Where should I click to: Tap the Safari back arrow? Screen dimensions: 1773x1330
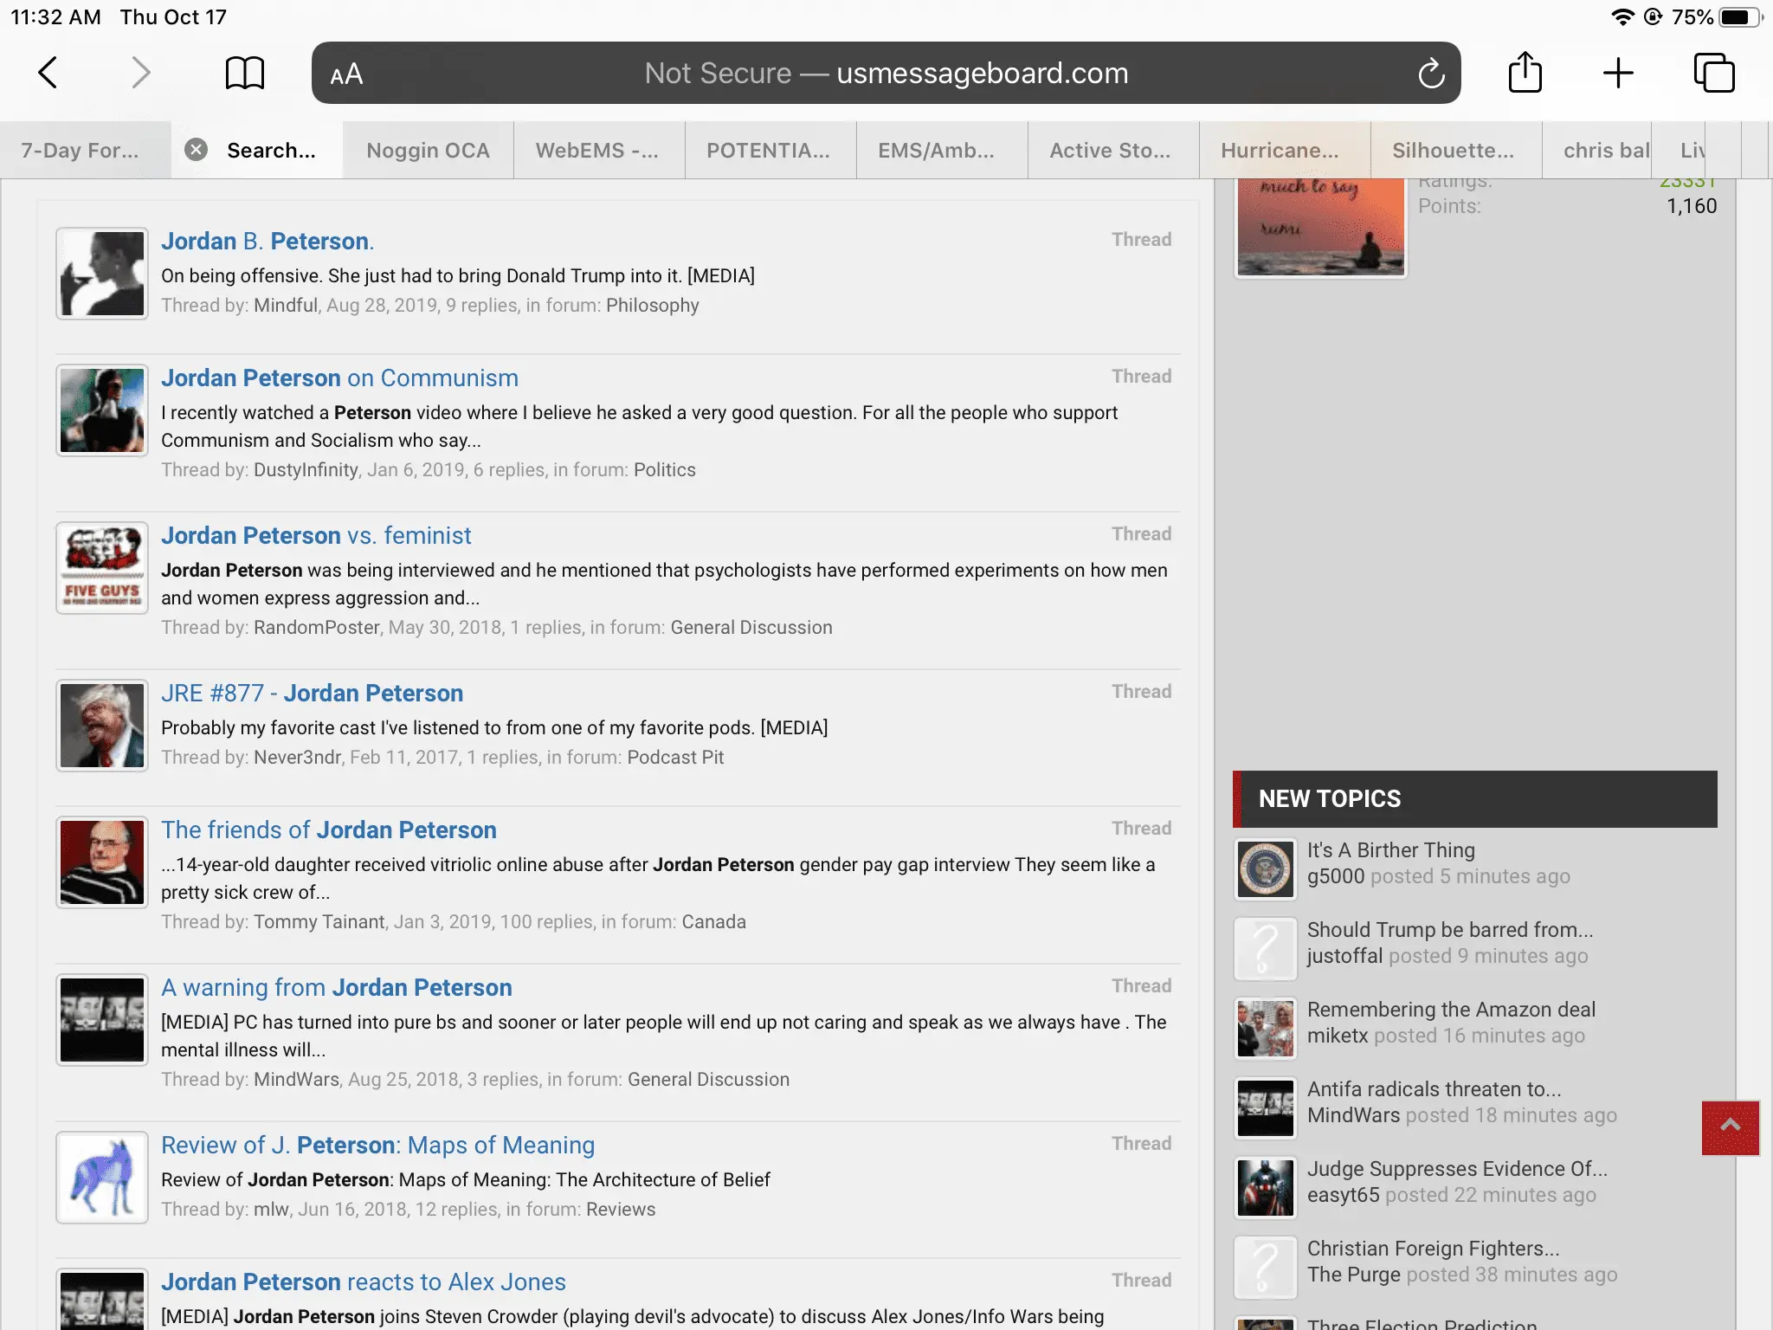pos(48,73)
